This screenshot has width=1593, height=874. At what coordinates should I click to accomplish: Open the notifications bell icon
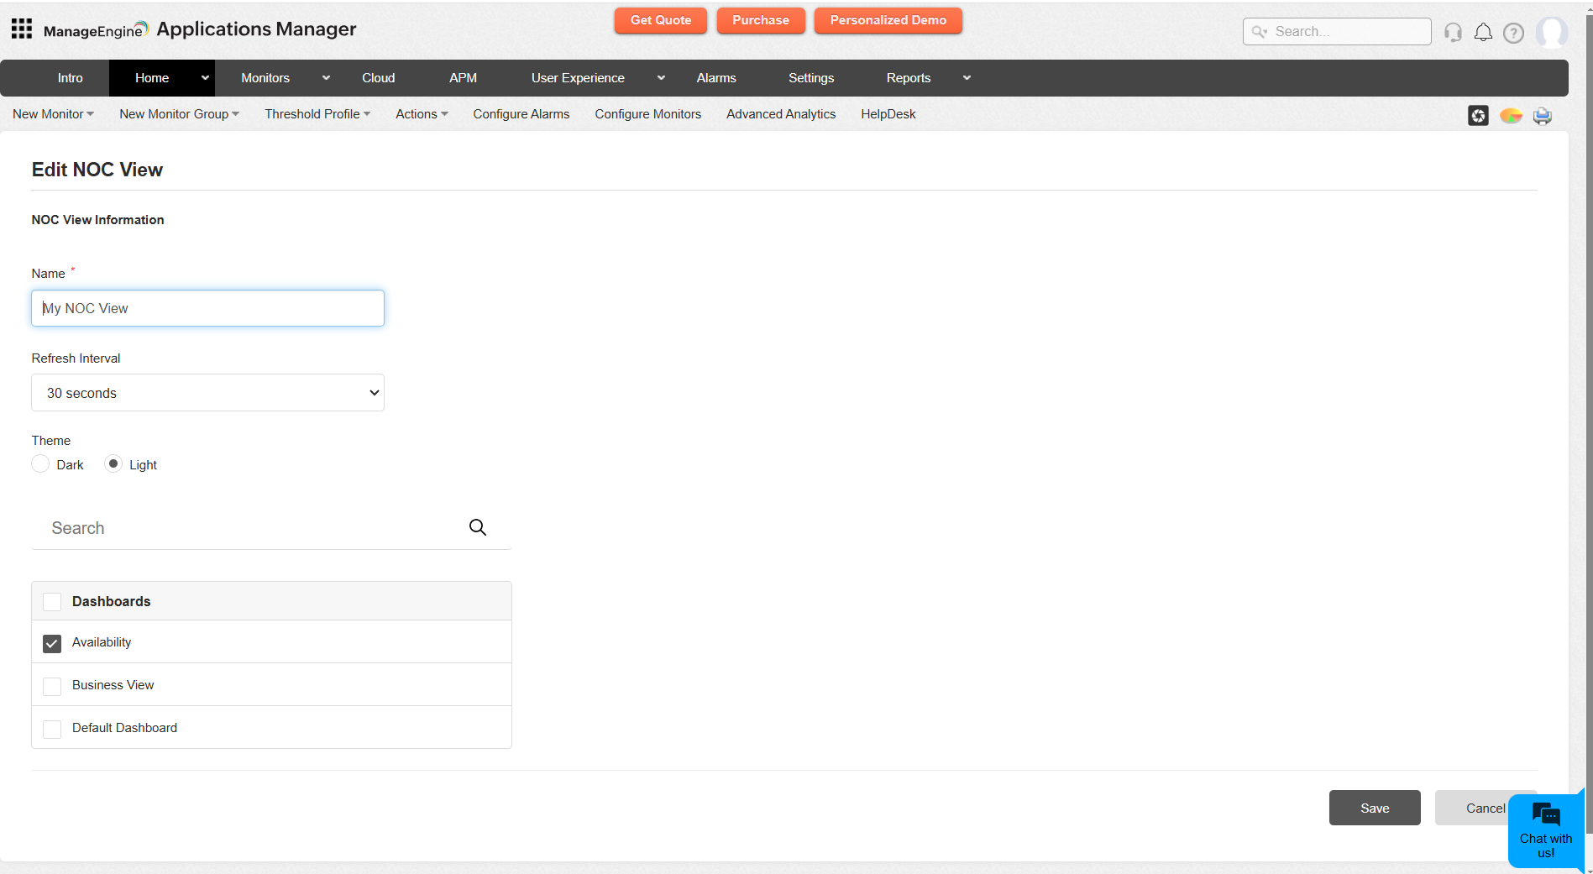click(1483, 32)
